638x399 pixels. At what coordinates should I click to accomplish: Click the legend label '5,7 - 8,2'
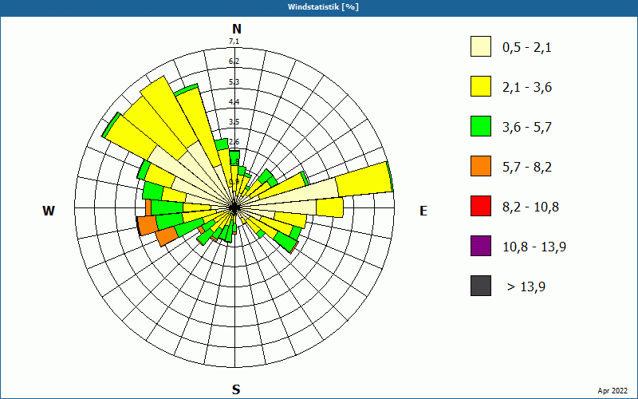tap(527, 168)
